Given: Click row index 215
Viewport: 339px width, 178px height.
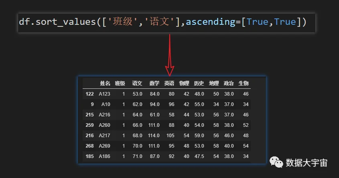Looking at the screenshot, I should coord(89,115).
